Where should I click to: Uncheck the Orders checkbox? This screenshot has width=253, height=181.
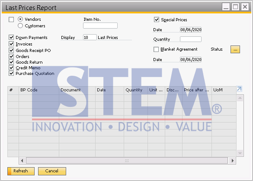point(11,56)
